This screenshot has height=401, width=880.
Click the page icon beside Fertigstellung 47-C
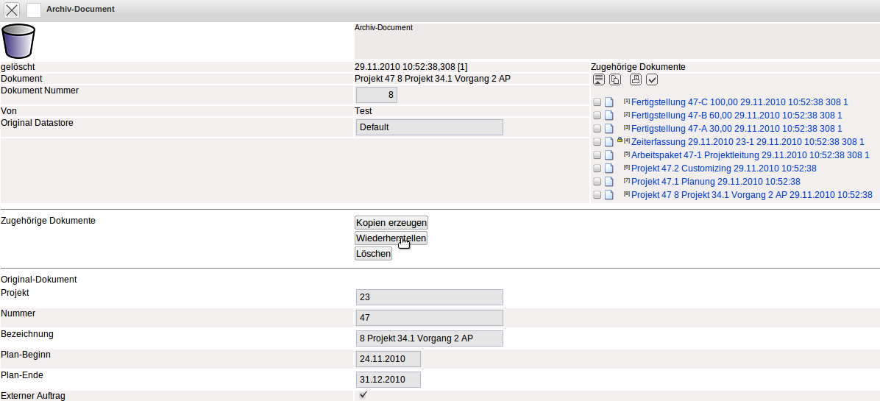point(608,102)
